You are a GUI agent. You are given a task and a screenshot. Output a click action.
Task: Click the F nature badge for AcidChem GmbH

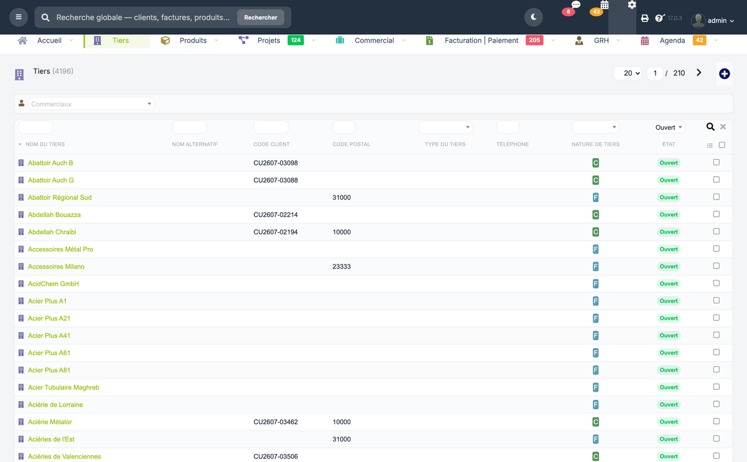coord(596,284)
